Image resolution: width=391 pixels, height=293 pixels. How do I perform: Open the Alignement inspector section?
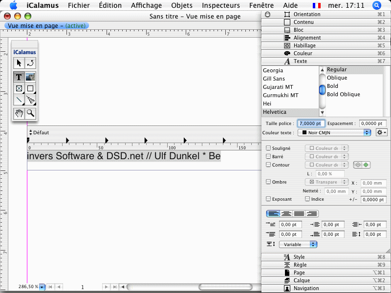coord(326,38)
